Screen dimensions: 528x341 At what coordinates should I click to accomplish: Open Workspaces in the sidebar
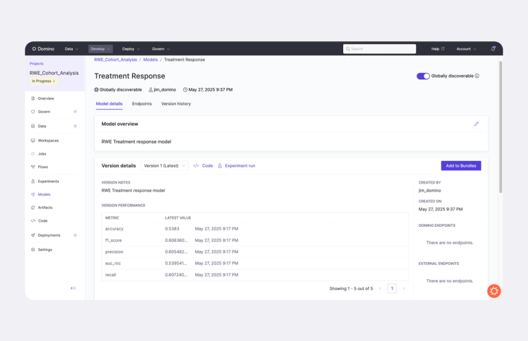click(48, 141)
